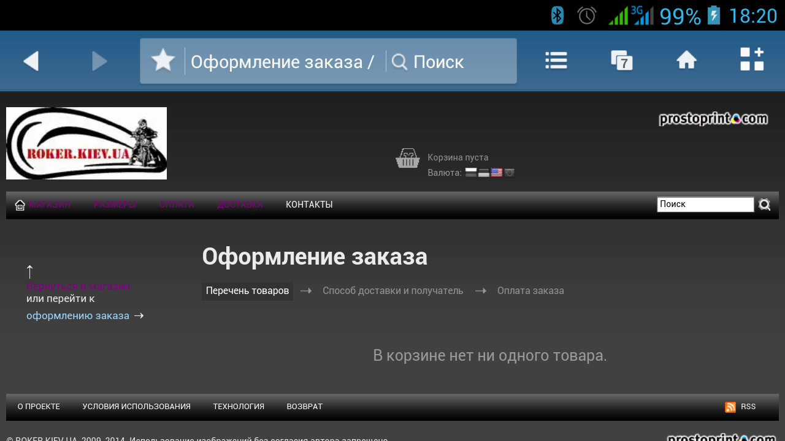Viewport: 785px width, 441px height.
Task: Tap the browser forward arrow
Action: (x=99, y=61)
